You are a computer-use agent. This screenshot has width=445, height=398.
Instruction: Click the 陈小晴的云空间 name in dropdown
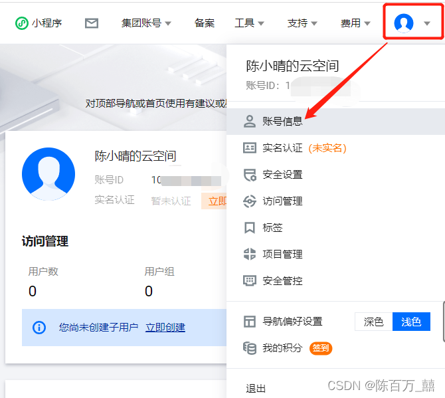click(292, 66)
